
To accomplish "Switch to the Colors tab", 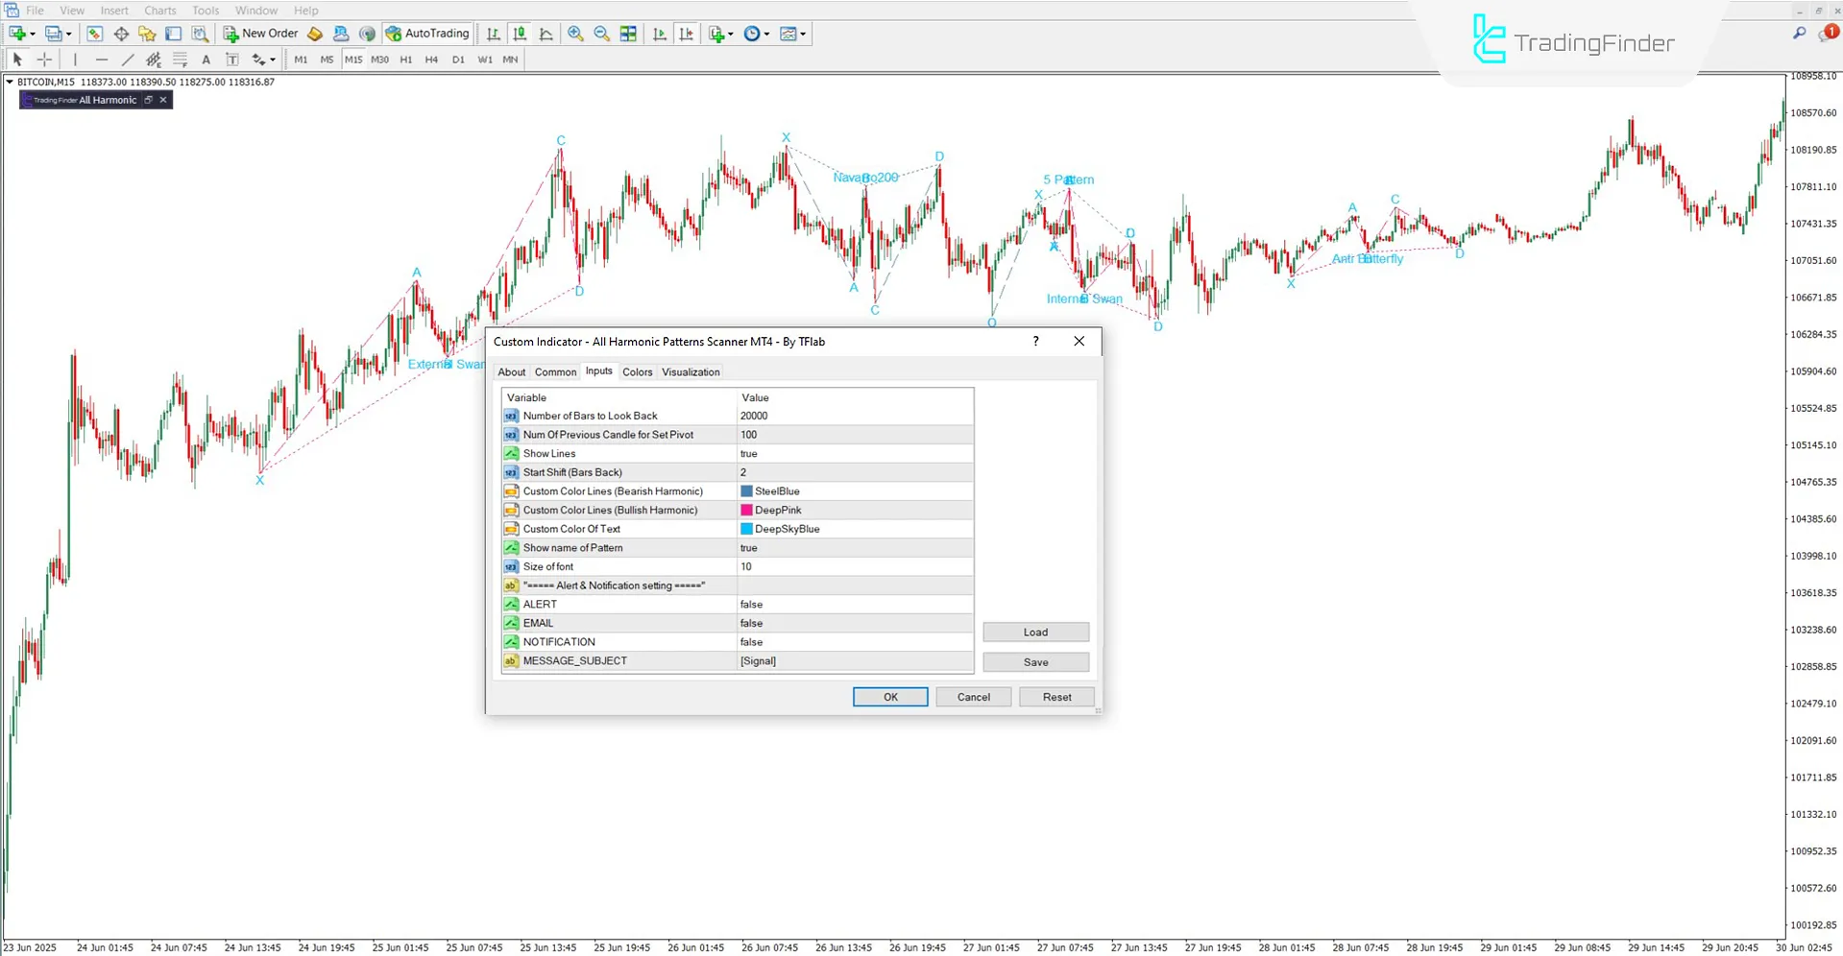I will 637,371.
